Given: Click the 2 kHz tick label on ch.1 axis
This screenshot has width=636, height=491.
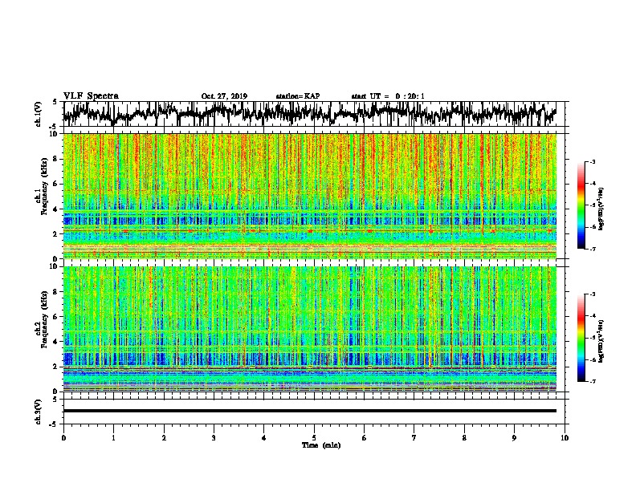Looking at the screenshot, I should pos(55,234).
